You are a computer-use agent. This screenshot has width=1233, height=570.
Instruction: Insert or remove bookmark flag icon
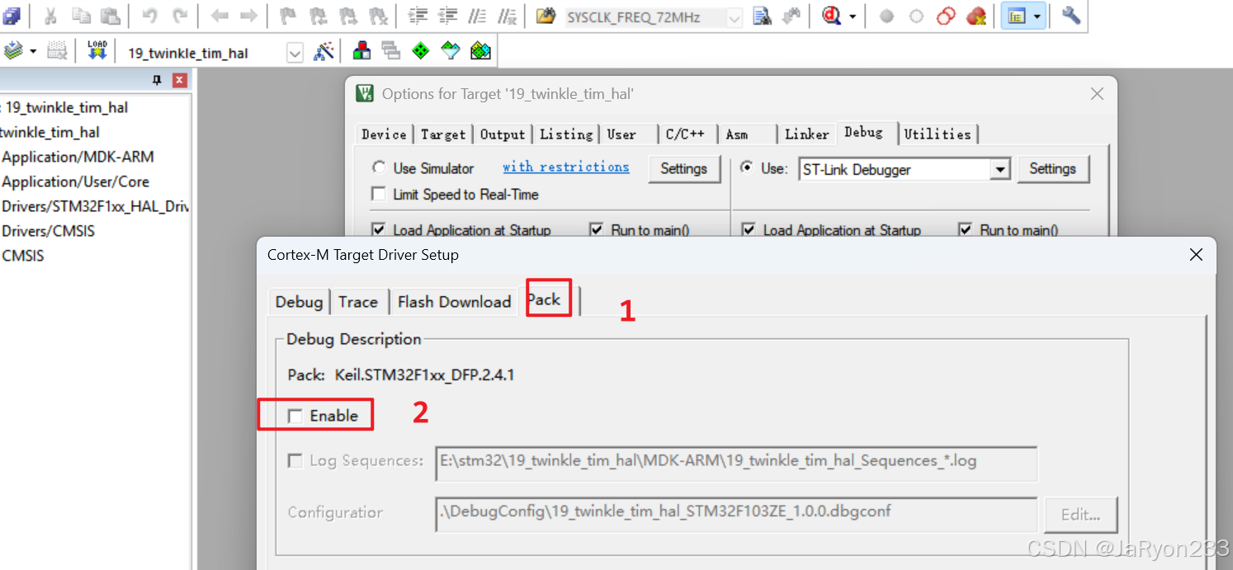click(x=288, y=16)
